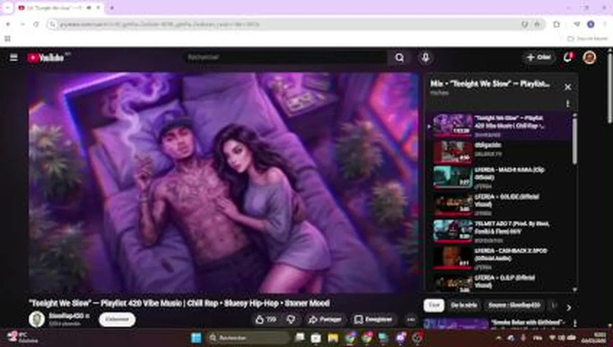Viewport: 613px width, 347px height.
Task: Bookmark this page with star icon
Action: click(x=537, y=24)
